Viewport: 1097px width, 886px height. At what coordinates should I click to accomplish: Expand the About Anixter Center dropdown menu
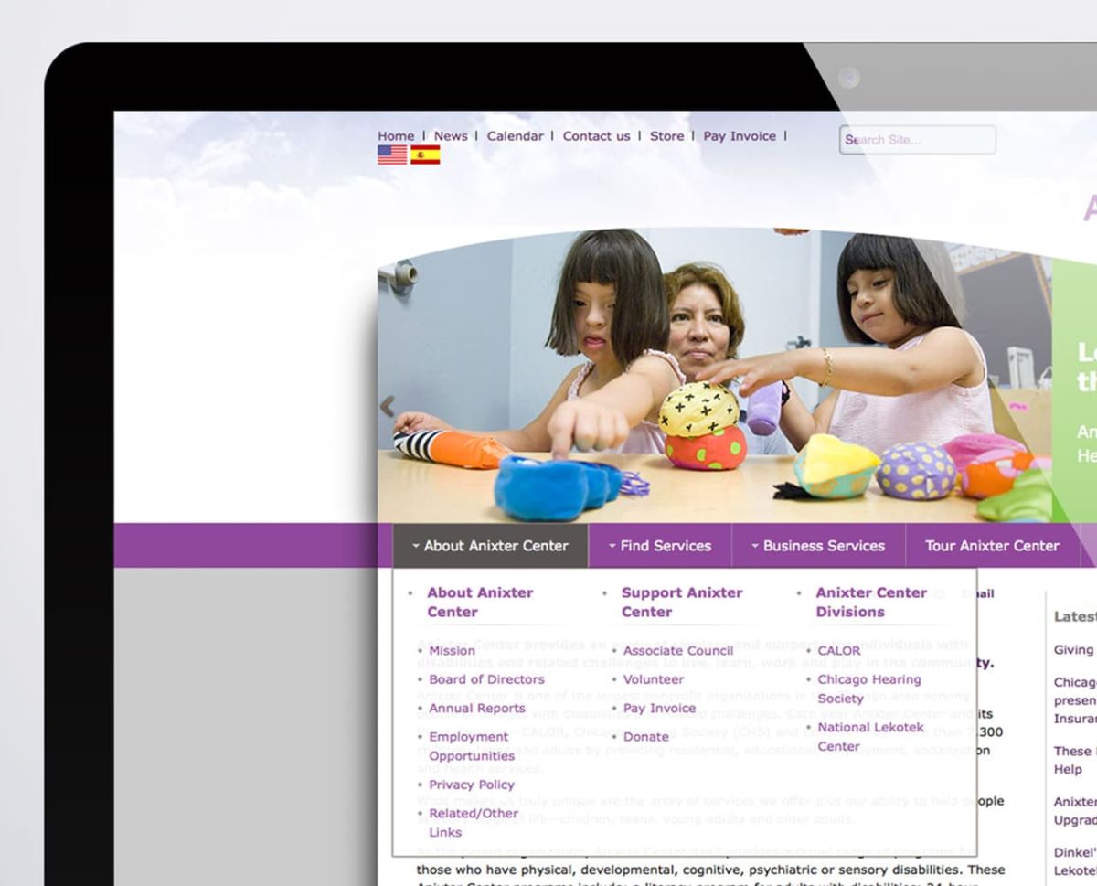[x=490, y=546]
